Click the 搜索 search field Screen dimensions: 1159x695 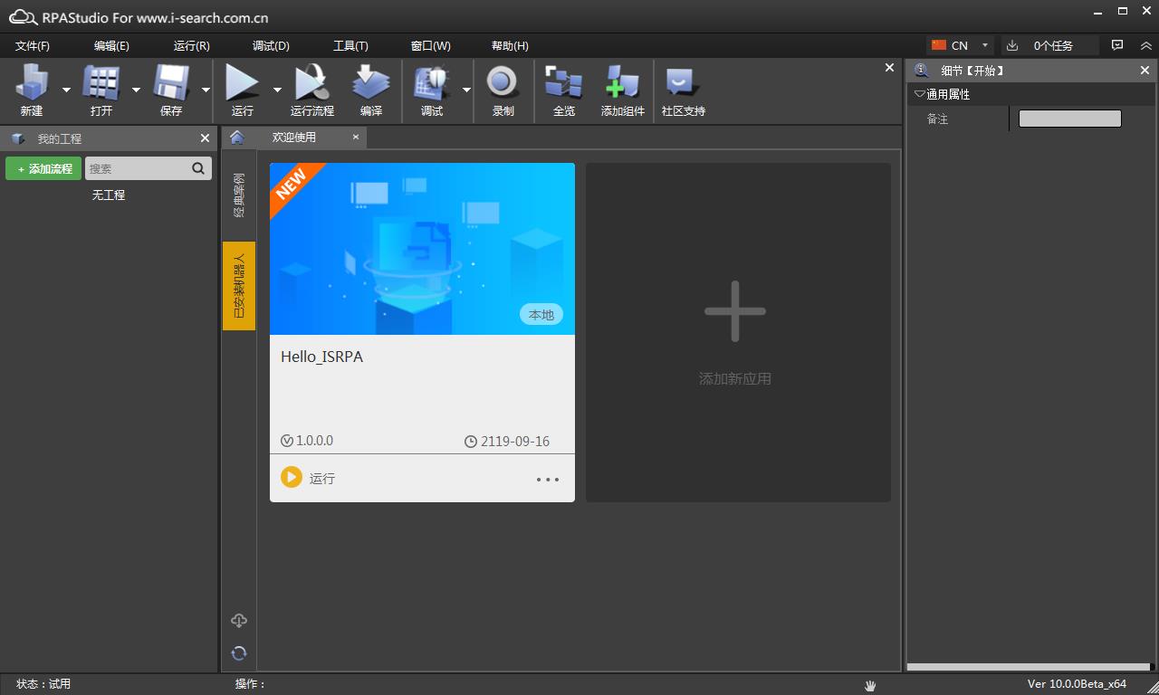coord(138,168)
